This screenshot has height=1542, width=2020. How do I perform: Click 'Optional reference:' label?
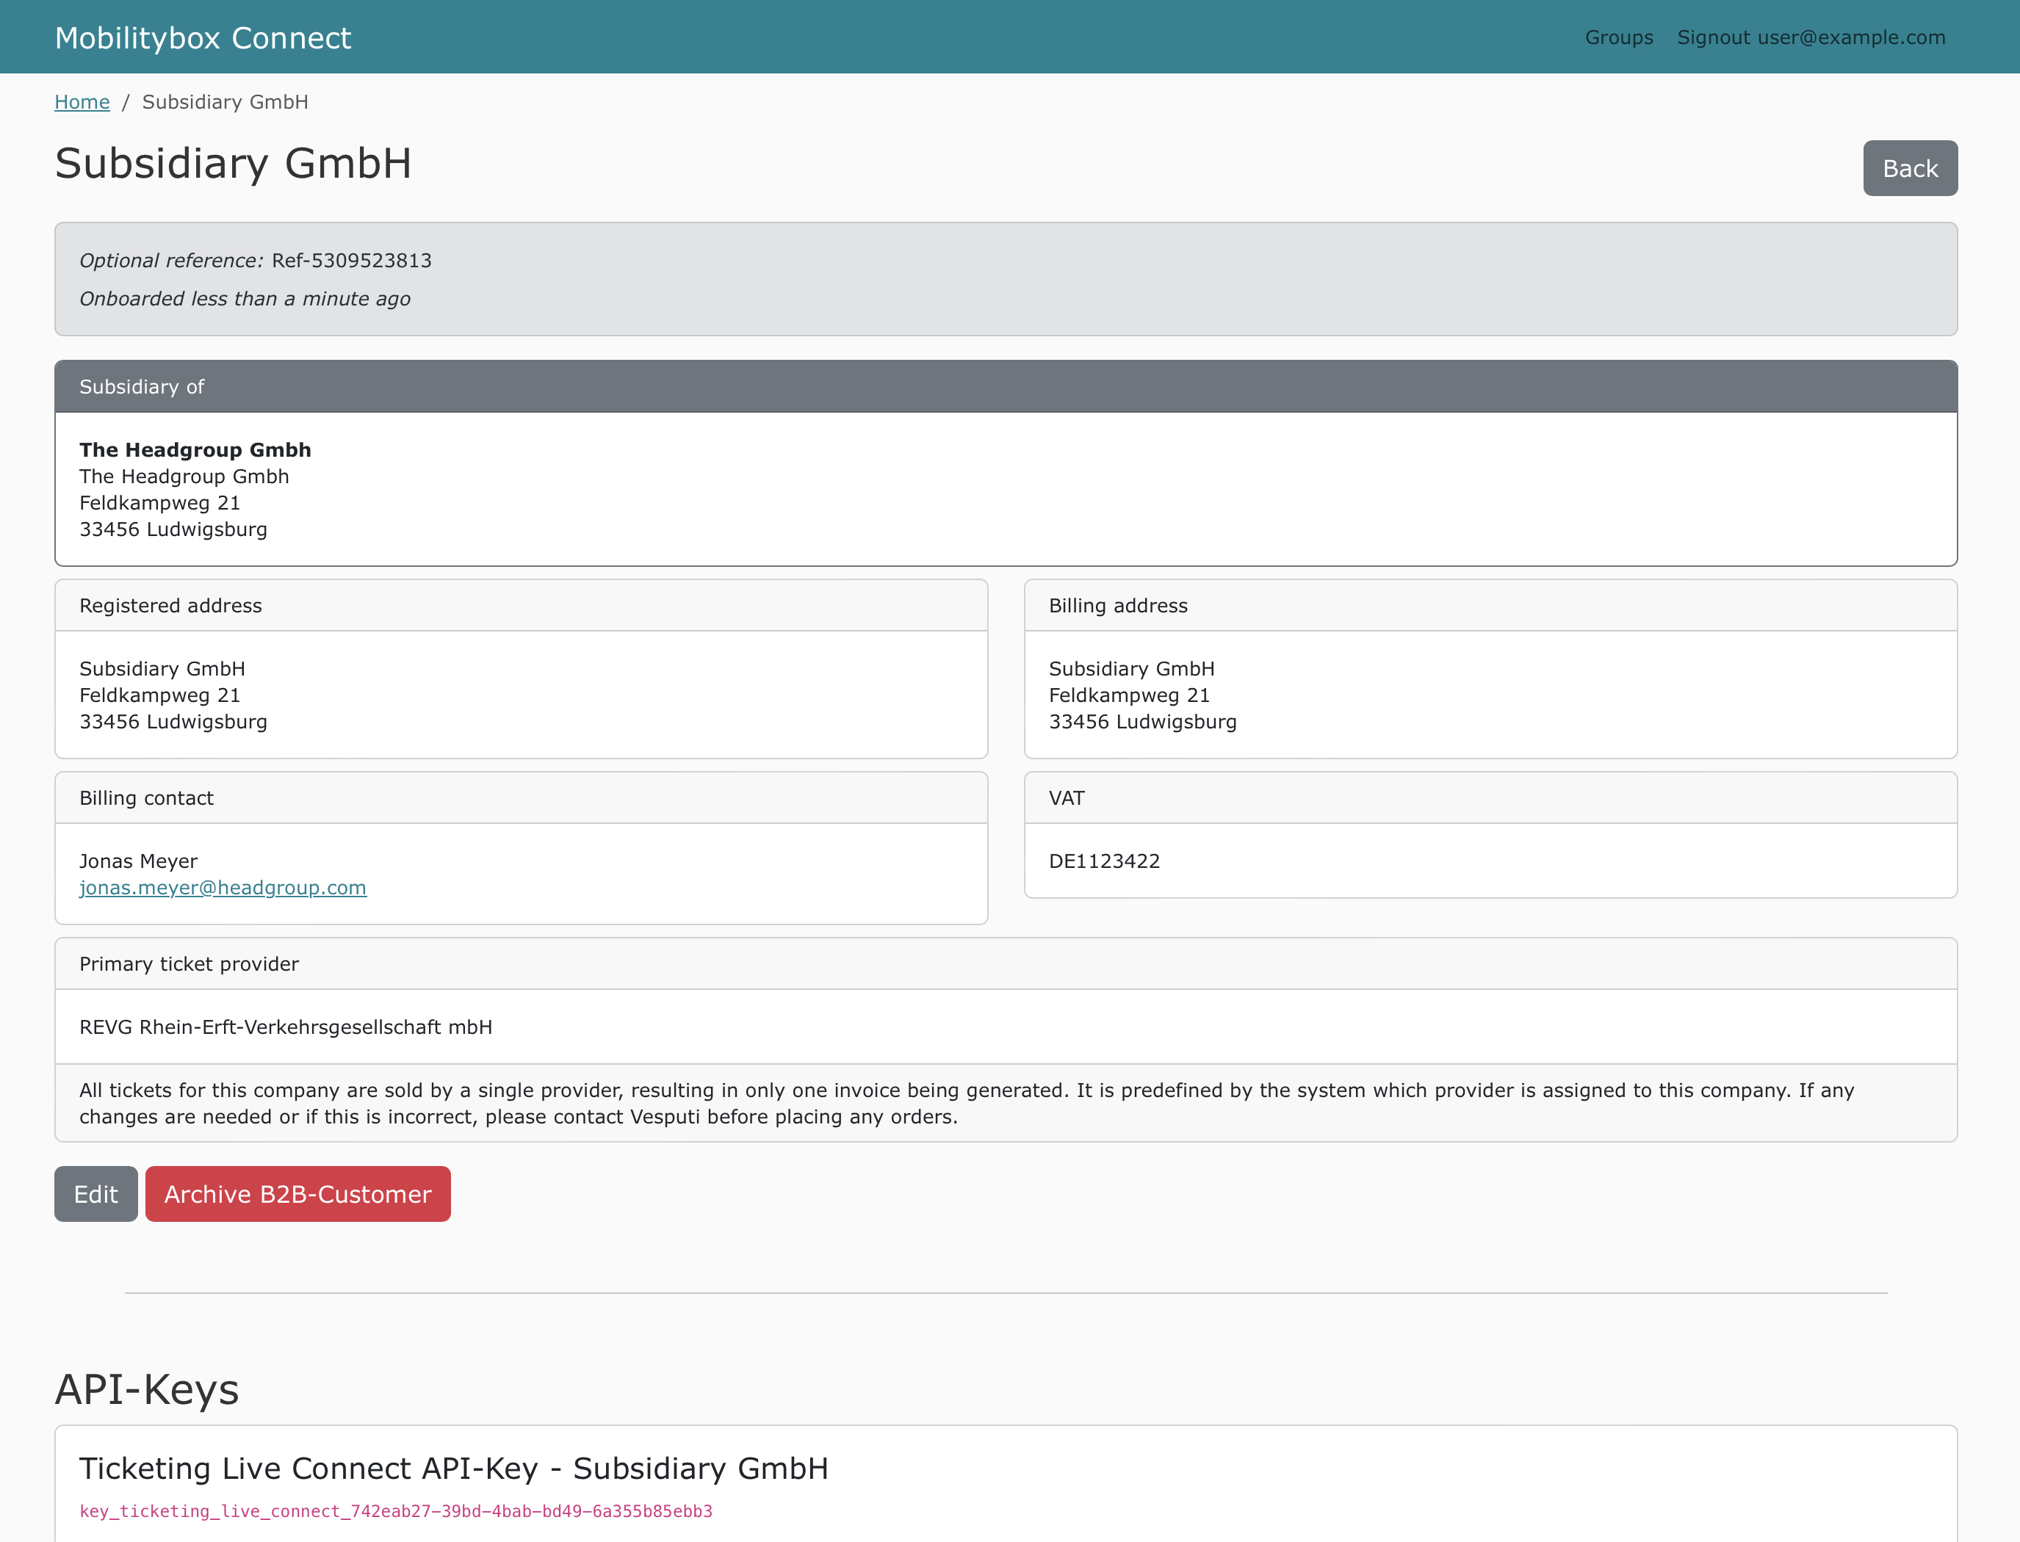172,261
